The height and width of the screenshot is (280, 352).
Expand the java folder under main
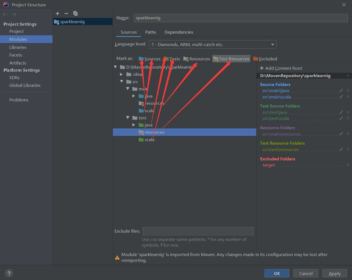pos(134,96)
